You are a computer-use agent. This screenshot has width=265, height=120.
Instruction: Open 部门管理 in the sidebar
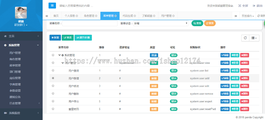click(15, 72)
